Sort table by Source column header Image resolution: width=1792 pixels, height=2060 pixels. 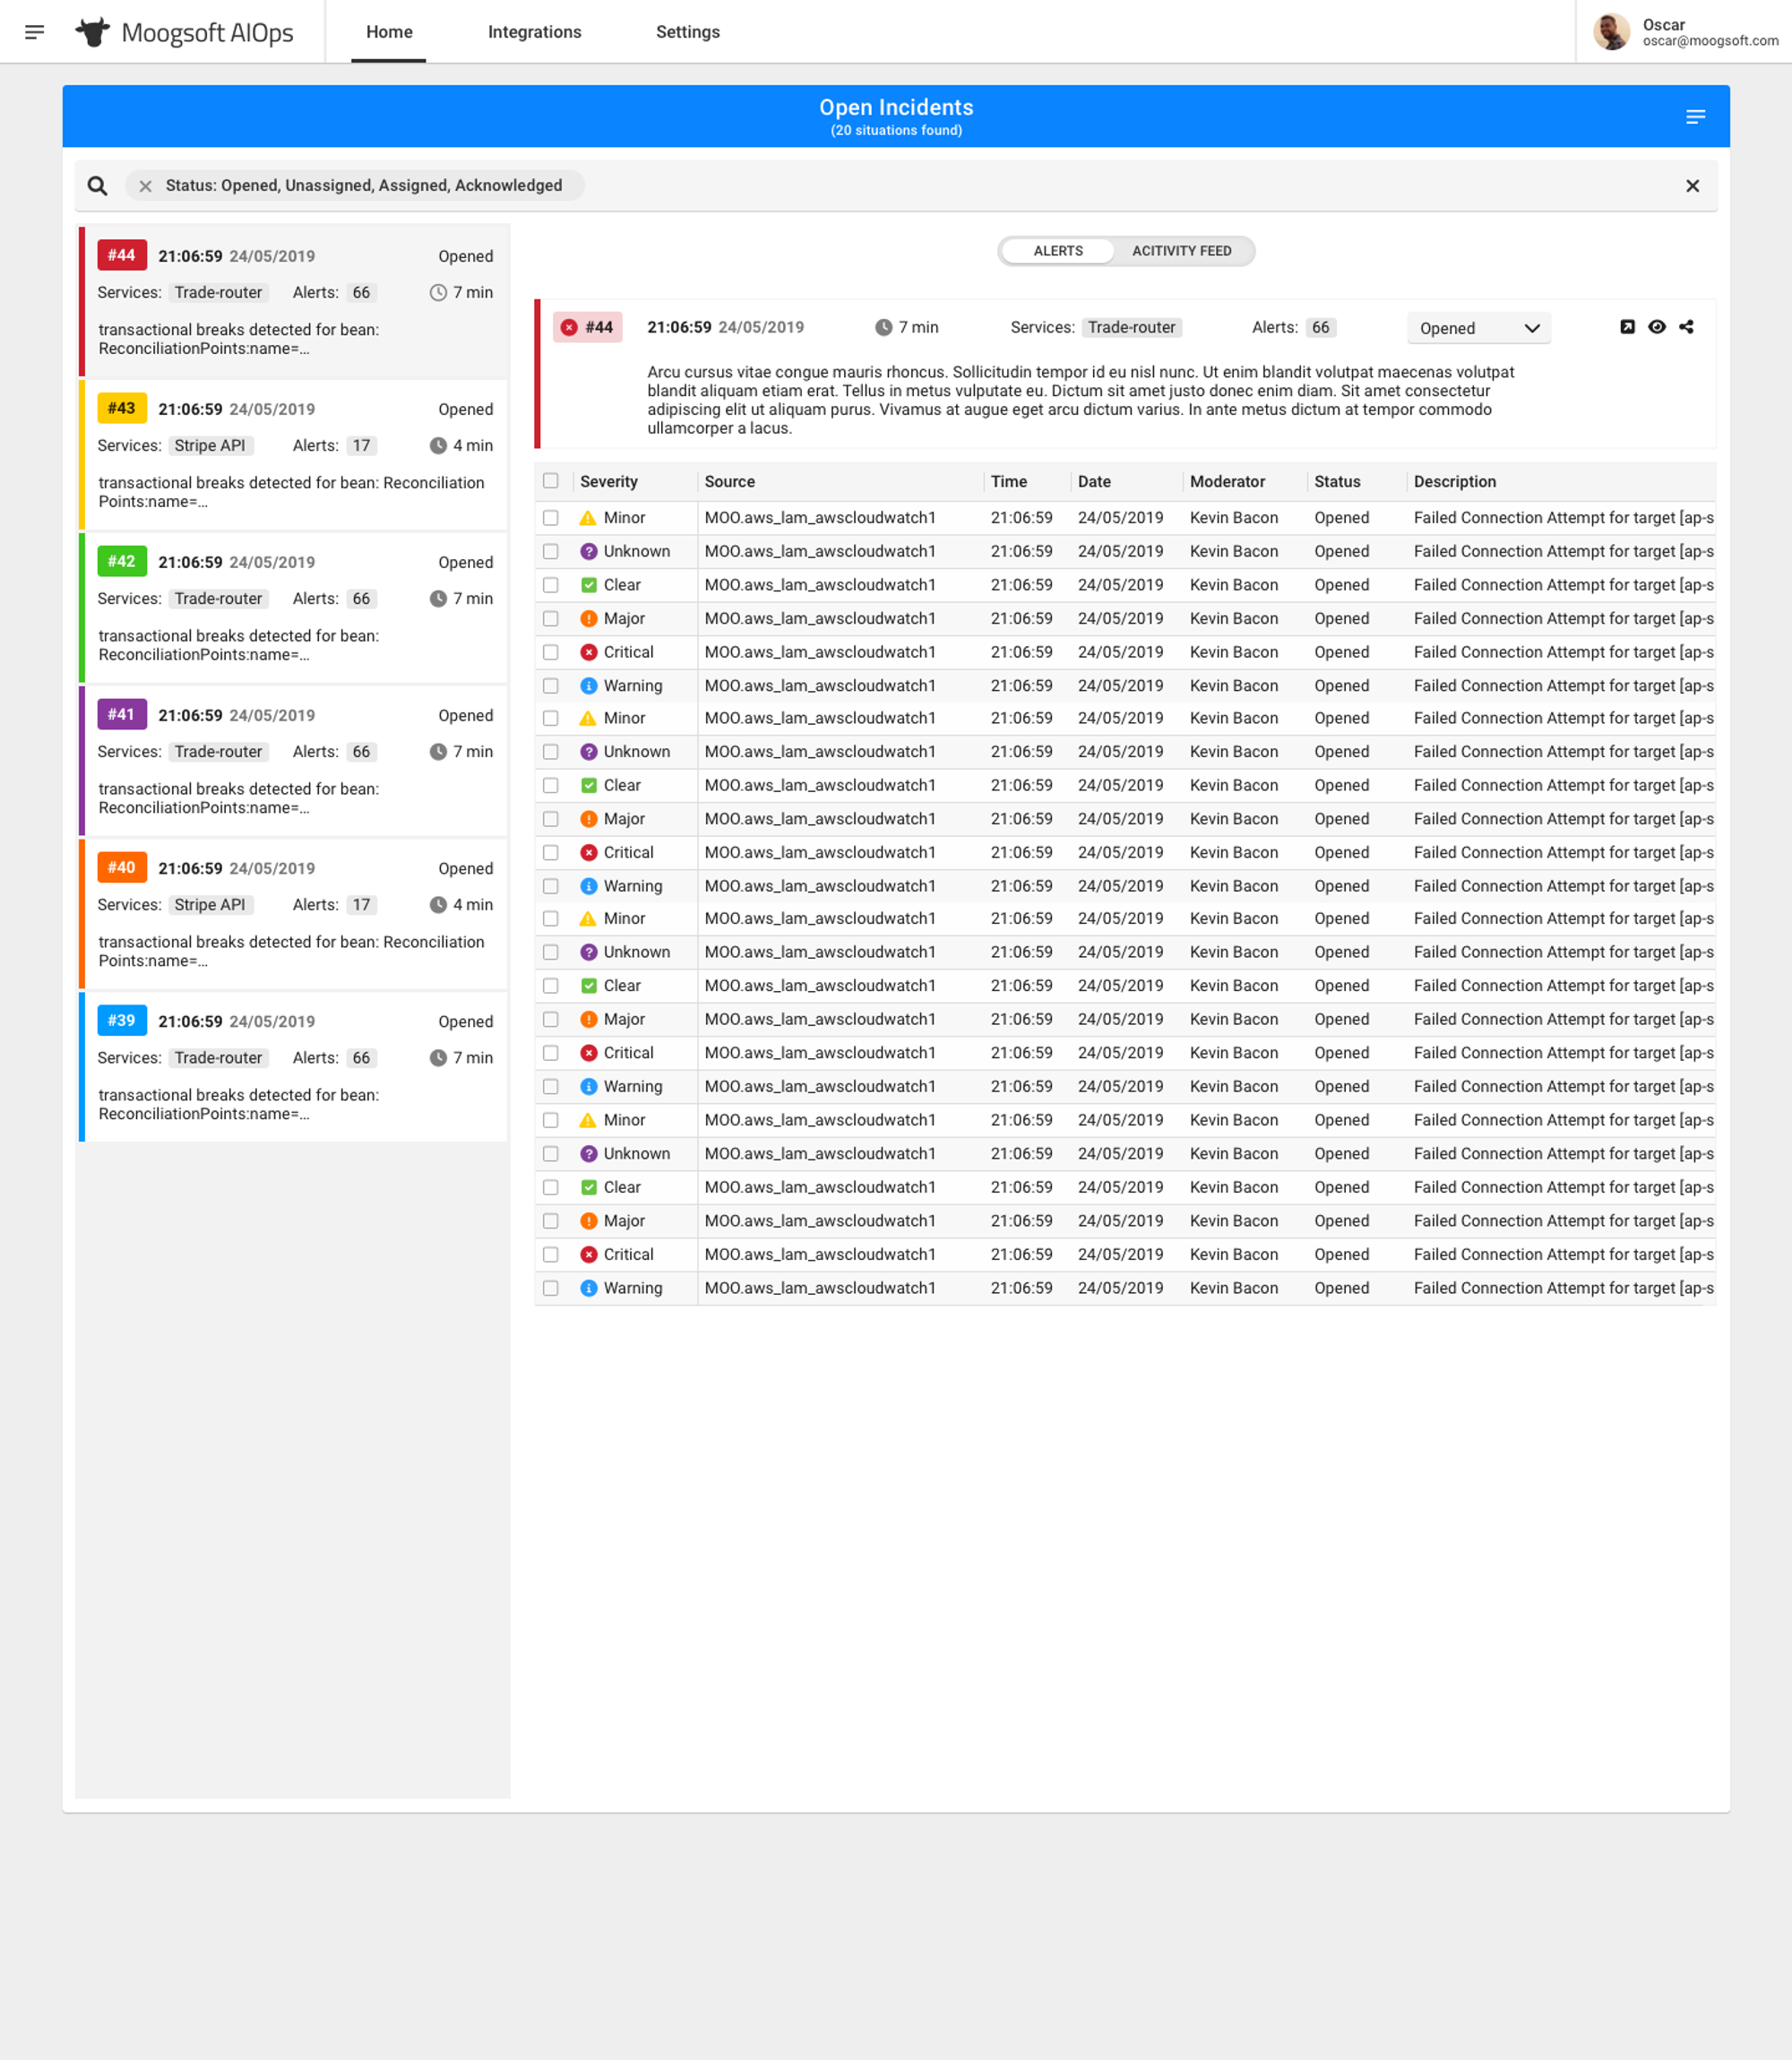pyautogui.click(x=729, y=482)
